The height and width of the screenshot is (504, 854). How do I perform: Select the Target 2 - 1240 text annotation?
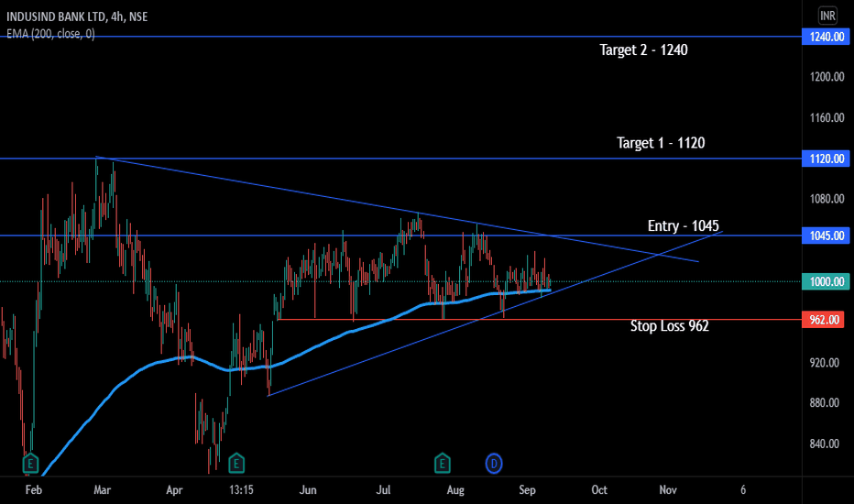pyautogui.click(x=644, y=50)
